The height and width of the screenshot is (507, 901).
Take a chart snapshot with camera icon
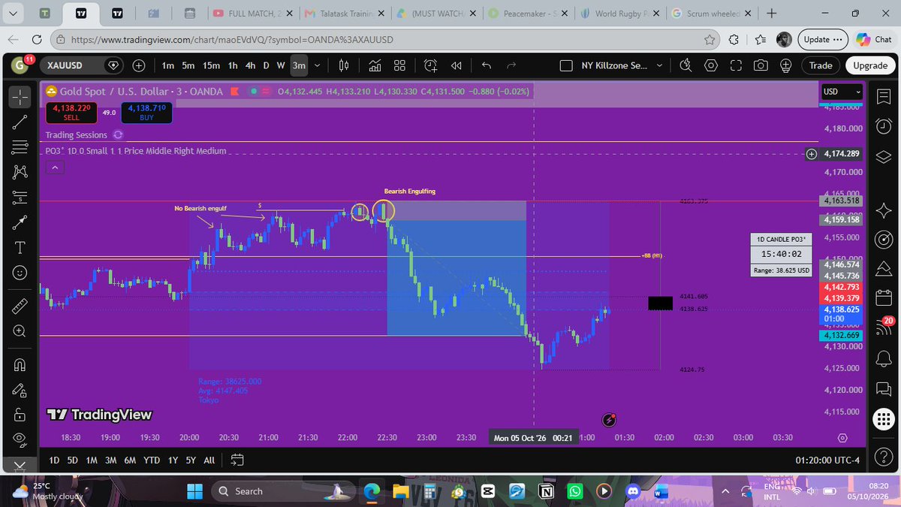761,65
